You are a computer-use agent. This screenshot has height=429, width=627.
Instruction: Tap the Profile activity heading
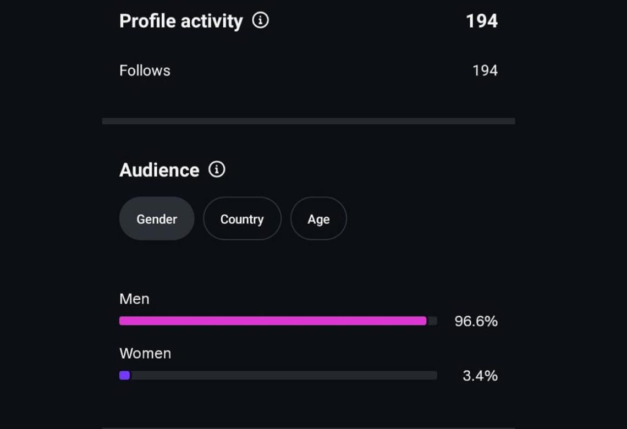pos(181,21)
